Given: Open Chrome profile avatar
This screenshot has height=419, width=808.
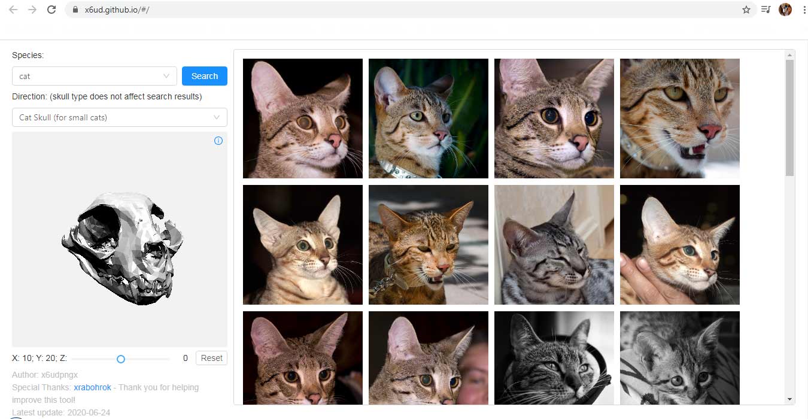Looking at the screenshot, I should [x=785, y=10].
